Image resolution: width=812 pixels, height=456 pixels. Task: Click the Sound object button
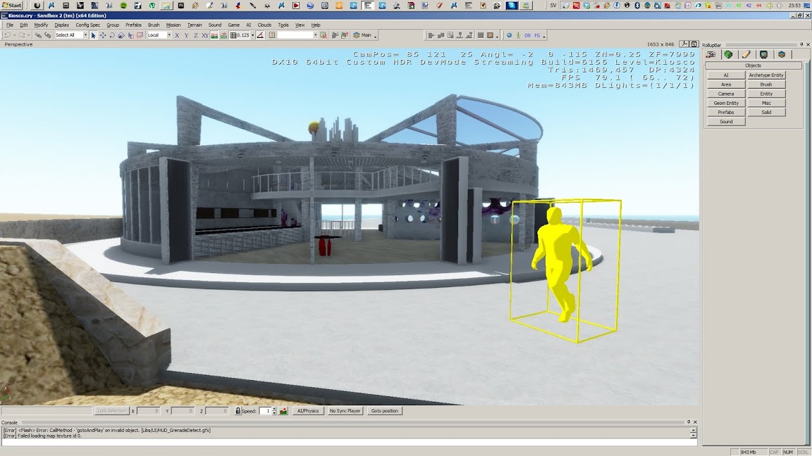click(726, 122)
